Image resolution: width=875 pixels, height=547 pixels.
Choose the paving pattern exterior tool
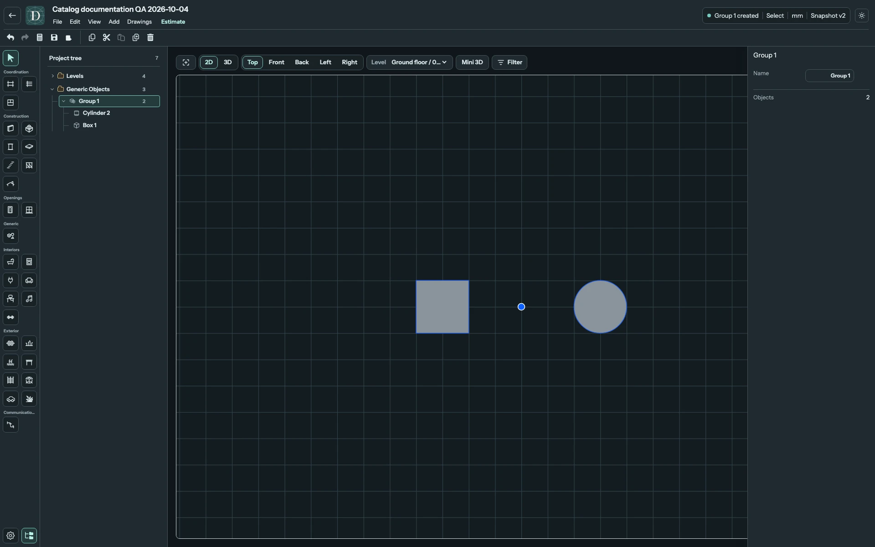point(10,343)
